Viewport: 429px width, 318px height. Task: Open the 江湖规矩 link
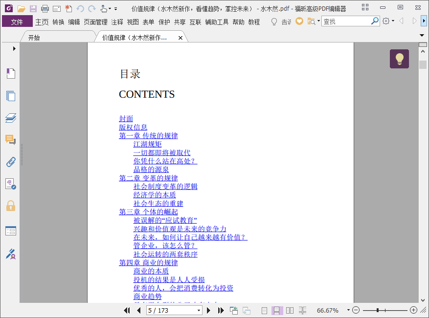coord(147,144)
